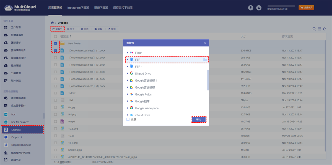The image size is (332, 165).
Task: Open 雲端硬碟備份 in the sidebar
Action: (18, 58)
